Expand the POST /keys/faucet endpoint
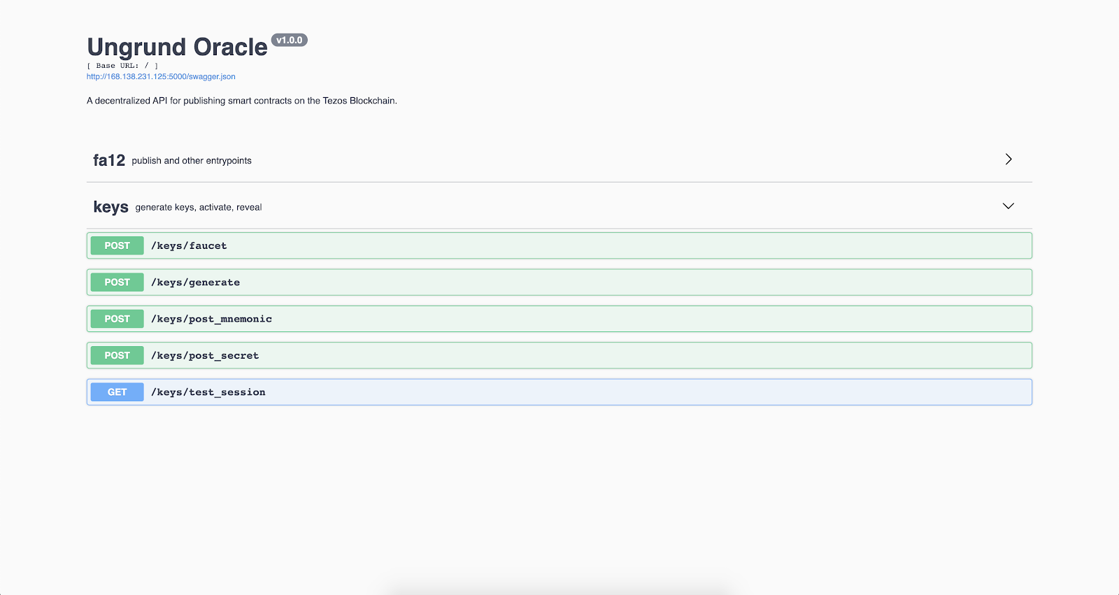 click(x=559, y=245)
